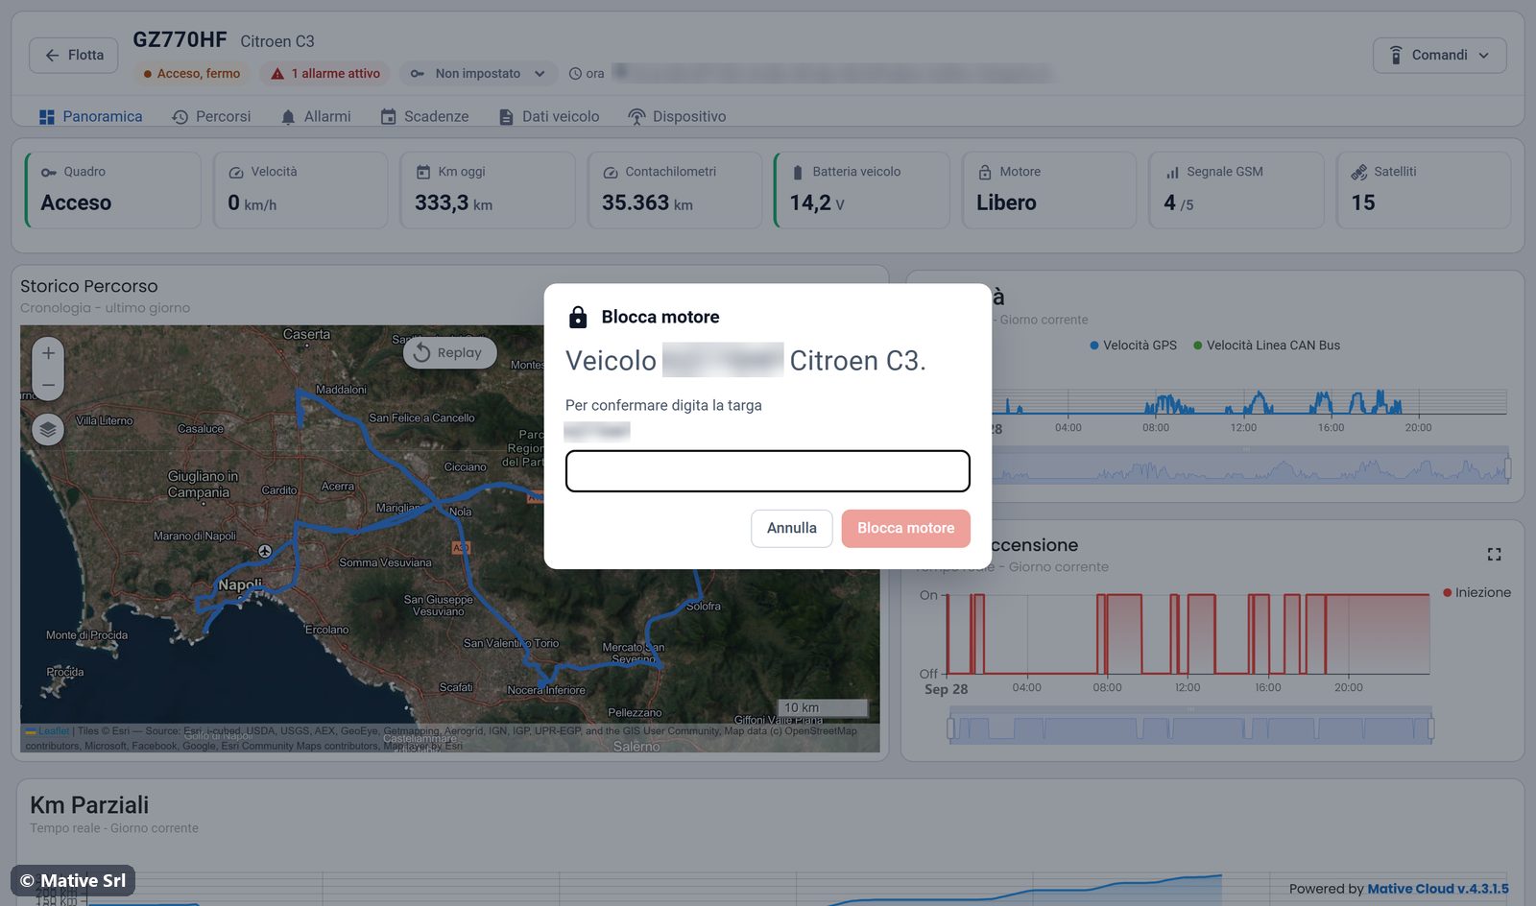Toggle Velocità GPS legend series
Viewport: 1536px width, 906px height.
(x=1133, y=346)
